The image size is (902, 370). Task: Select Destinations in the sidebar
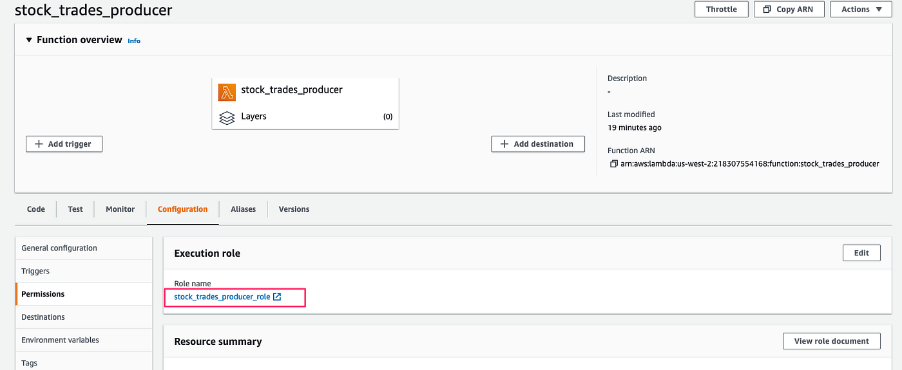tap(84, 317)
